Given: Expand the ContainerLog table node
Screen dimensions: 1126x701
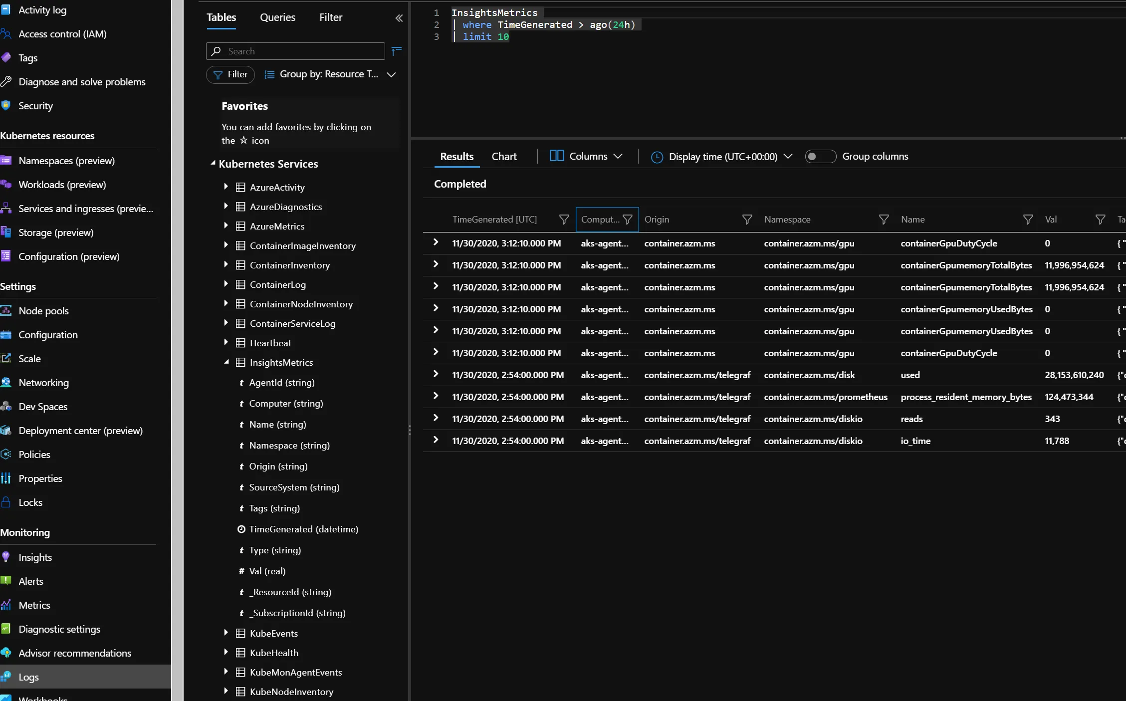Looking at the screenshot, I should (x=226, y=284).
